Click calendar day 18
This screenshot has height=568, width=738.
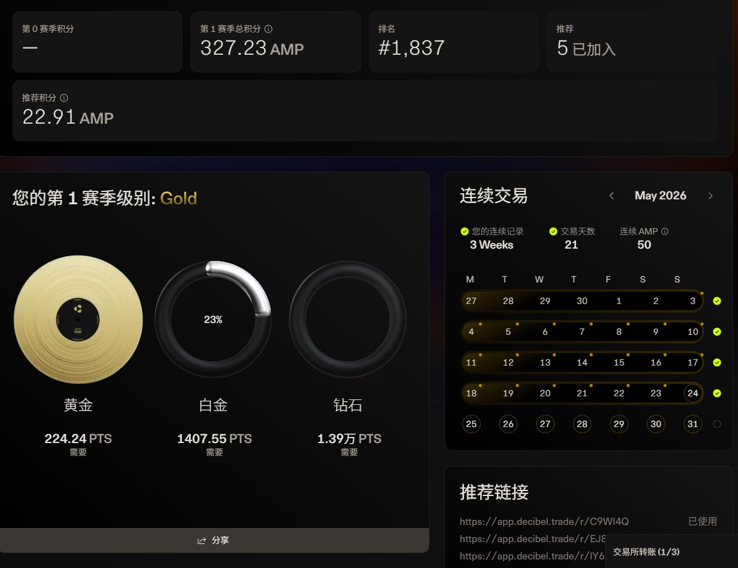pyautogui.click(x=471, y=393)
